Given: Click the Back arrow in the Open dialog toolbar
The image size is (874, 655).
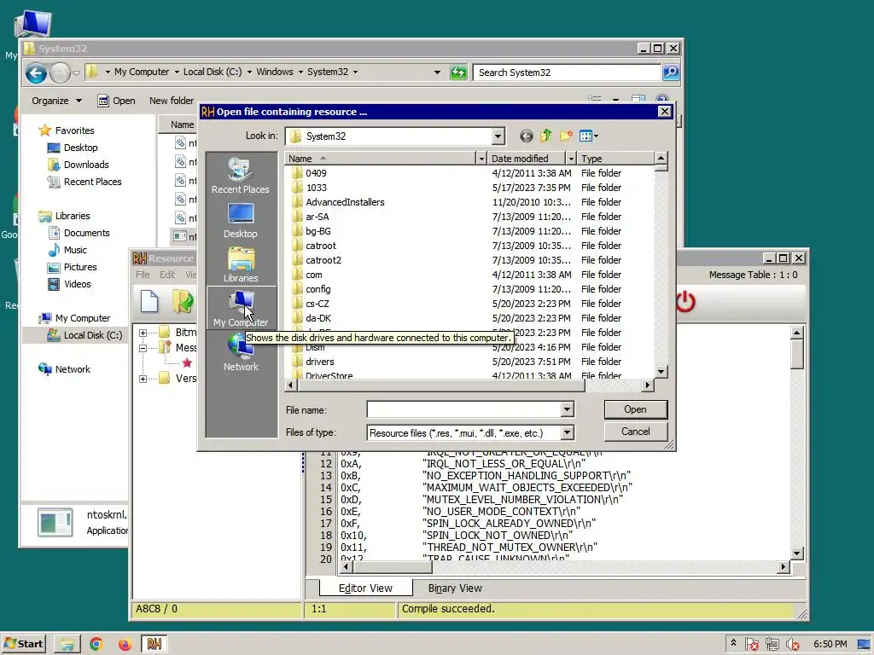Looking at the screenshot, I should tap(526, 136).
